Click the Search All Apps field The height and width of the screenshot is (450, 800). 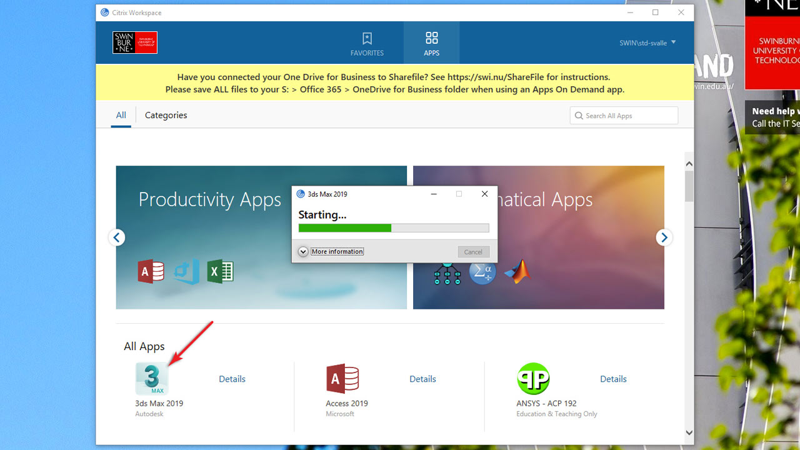628,116
